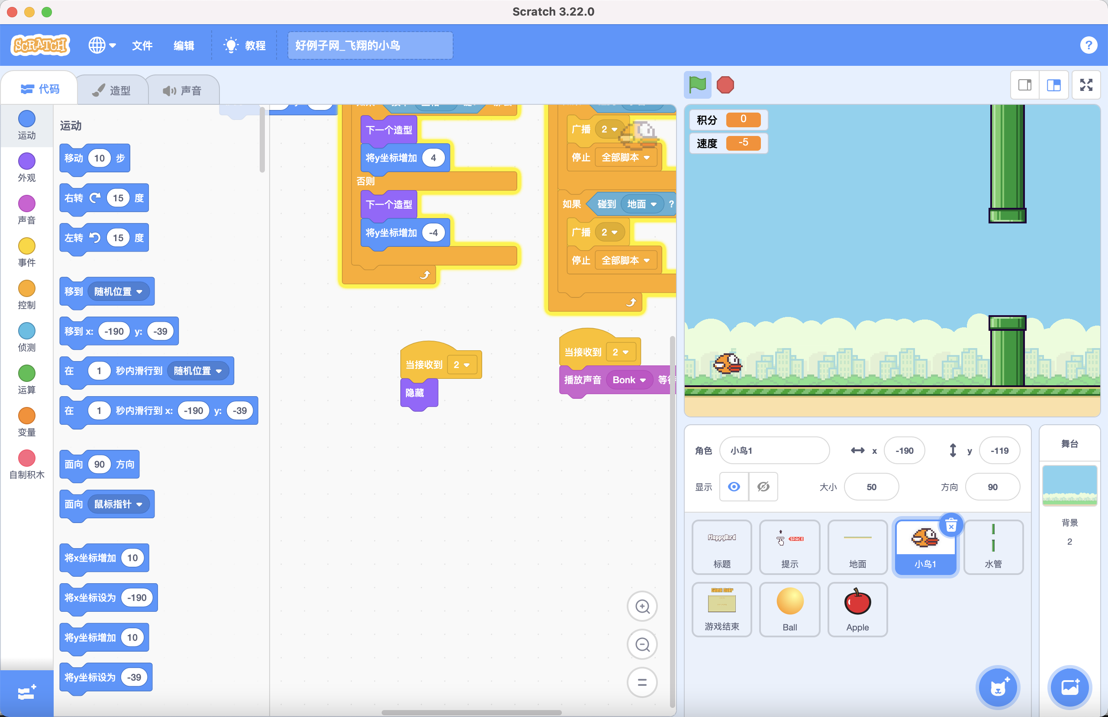Click the choose a backdrop button
This screenshot has width=1108, height=717.
1070,687
